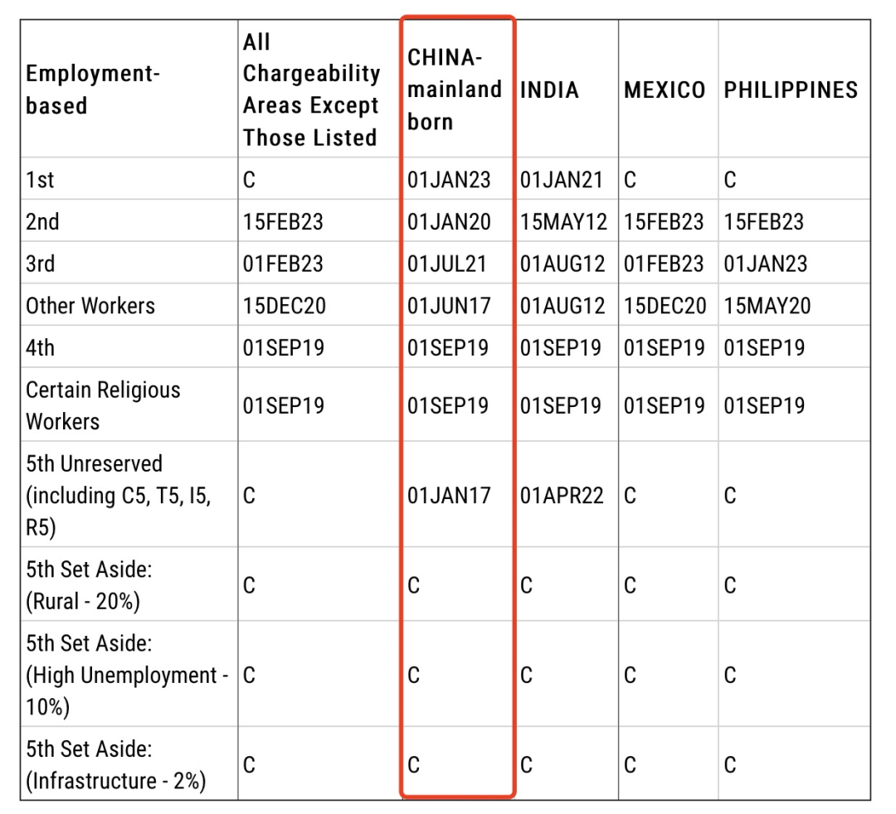Click the Other Workers row label
Screen dimensions: 896x814
tap(90, 306)
